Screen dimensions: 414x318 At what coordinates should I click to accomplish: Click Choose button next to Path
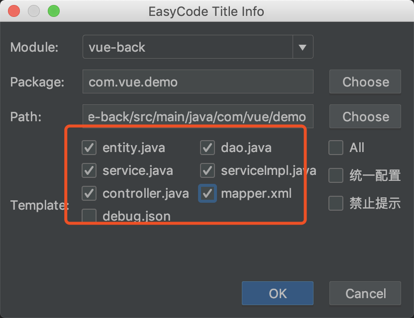coord(365,117)
